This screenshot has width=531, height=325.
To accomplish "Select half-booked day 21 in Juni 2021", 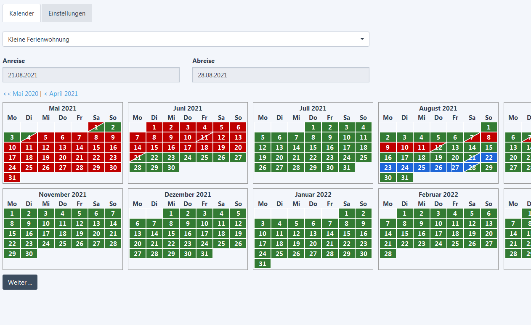I will pyautogui.click(x=138, y=157).
